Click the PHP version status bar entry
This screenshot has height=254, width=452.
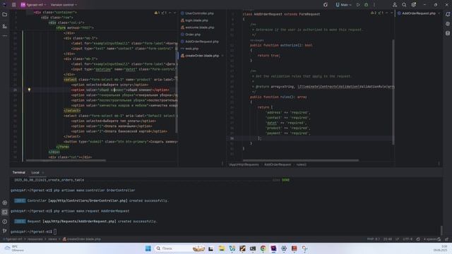374,239
